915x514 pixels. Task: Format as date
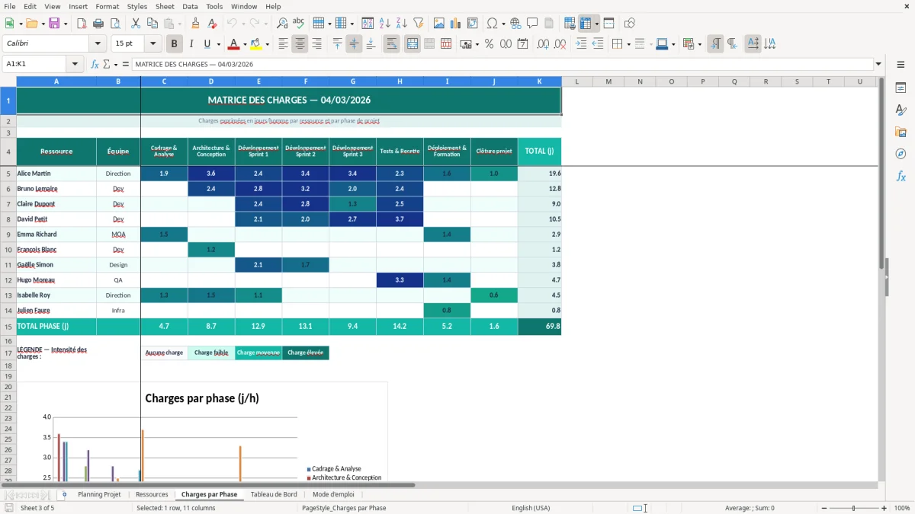pyautogui.click(x=522, y=44)
